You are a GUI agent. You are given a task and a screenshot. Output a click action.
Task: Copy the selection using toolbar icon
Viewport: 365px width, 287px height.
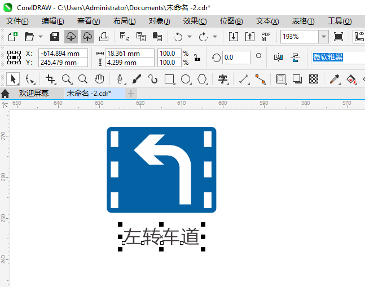coord(141,37)
